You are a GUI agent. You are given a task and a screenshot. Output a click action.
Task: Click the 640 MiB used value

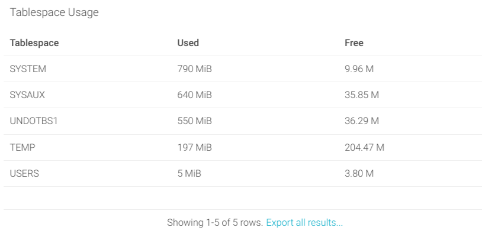coord(195,95)
